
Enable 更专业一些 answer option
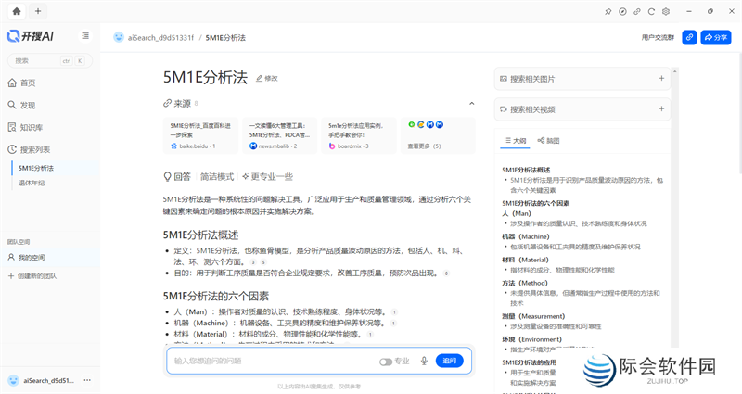(x=267, y=176)
